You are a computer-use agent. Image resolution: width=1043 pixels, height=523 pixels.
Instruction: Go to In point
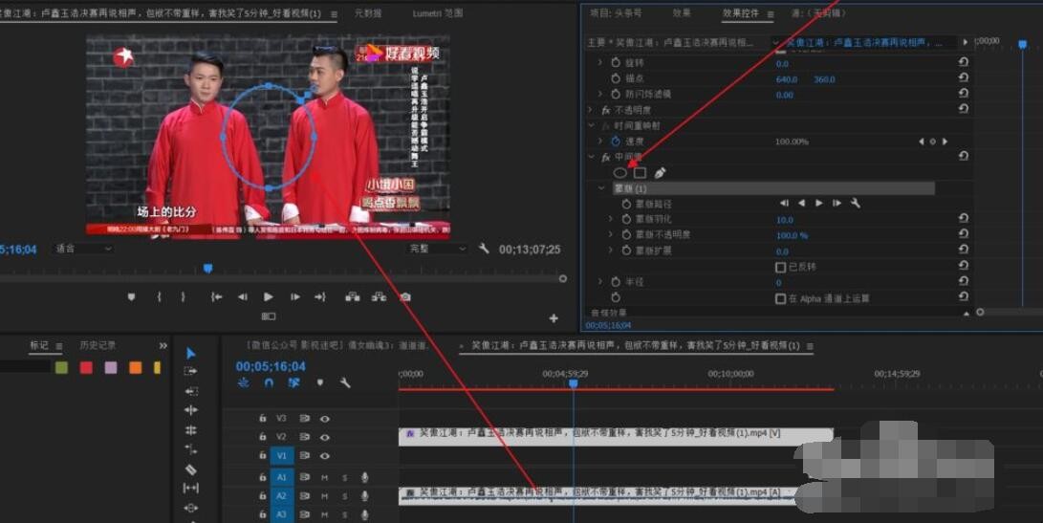coord(216,296)
